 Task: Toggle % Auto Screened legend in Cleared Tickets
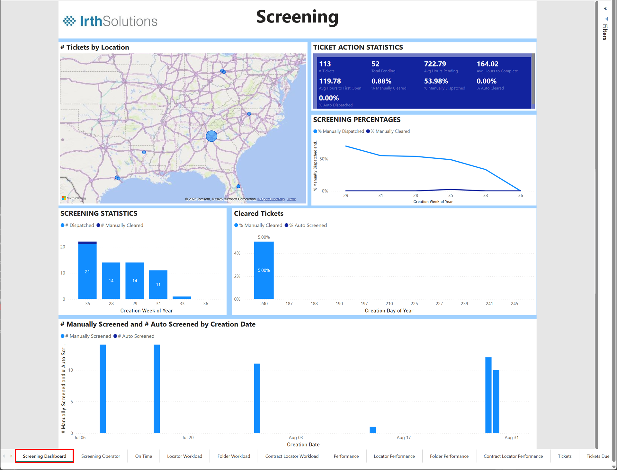click(307, 226)
